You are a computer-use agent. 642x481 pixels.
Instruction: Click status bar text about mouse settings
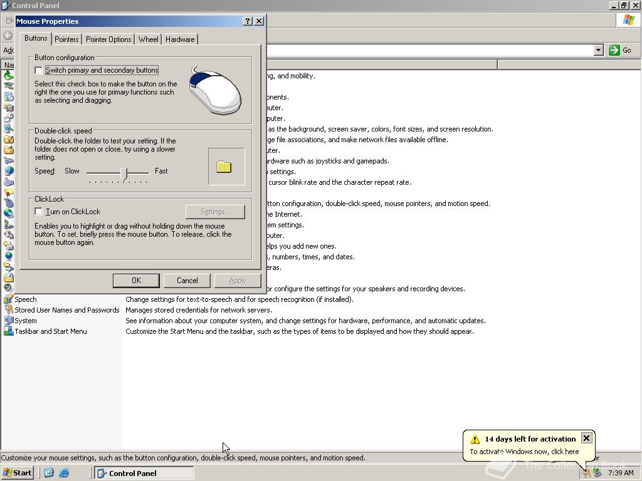[x=183, y=458]
